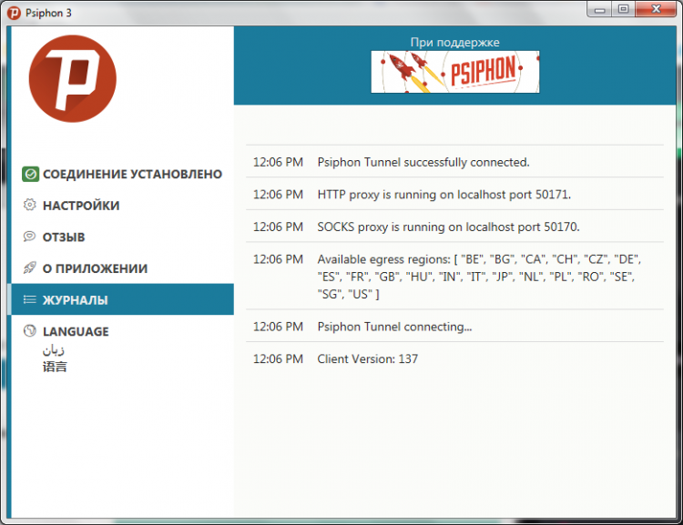Open the LANGUAGE selection tab

(x=76, y=331)
